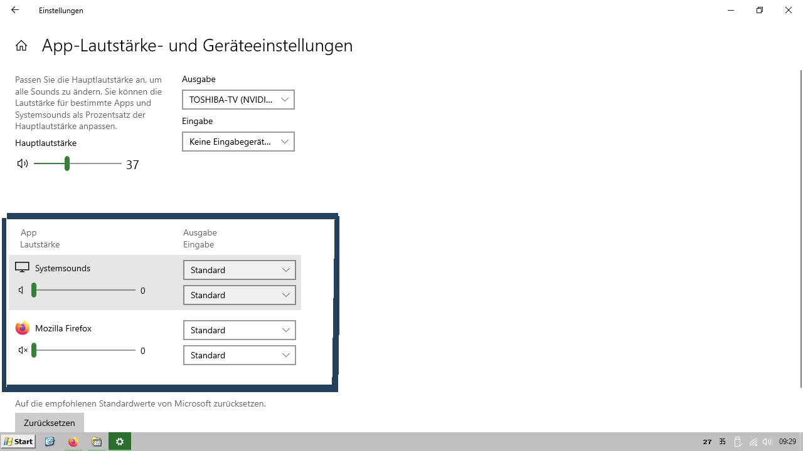Click the Zurücksetzen button
Image resolution: width=803 pixels, height=451 pixels.
click(x=50, y=423)
